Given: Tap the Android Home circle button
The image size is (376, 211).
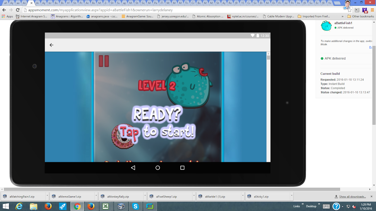Looking at the screenshot, I should 158,168.
